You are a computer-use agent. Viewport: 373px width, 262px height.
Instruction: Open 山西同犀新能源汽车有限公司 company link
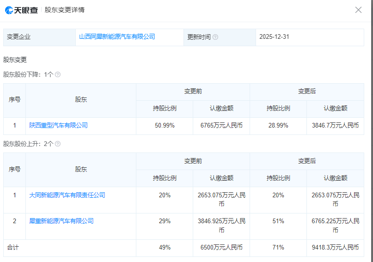point(117,37)
